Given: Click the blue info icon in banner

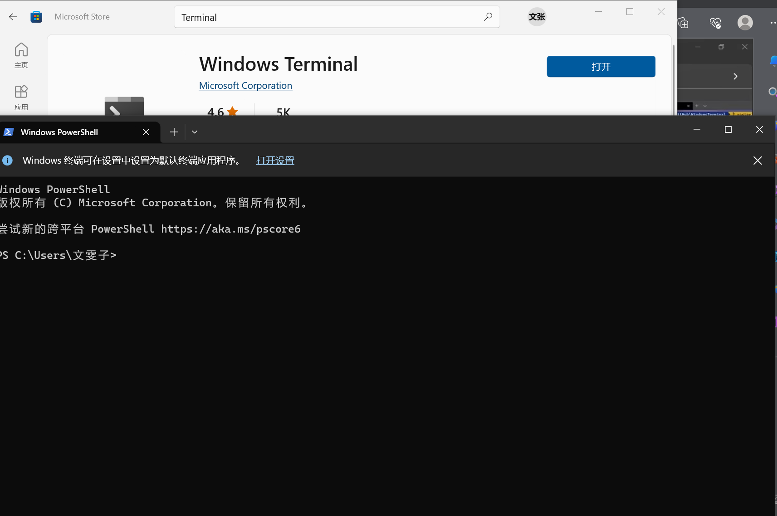Looking at the screenshot, I should [7, 161].
